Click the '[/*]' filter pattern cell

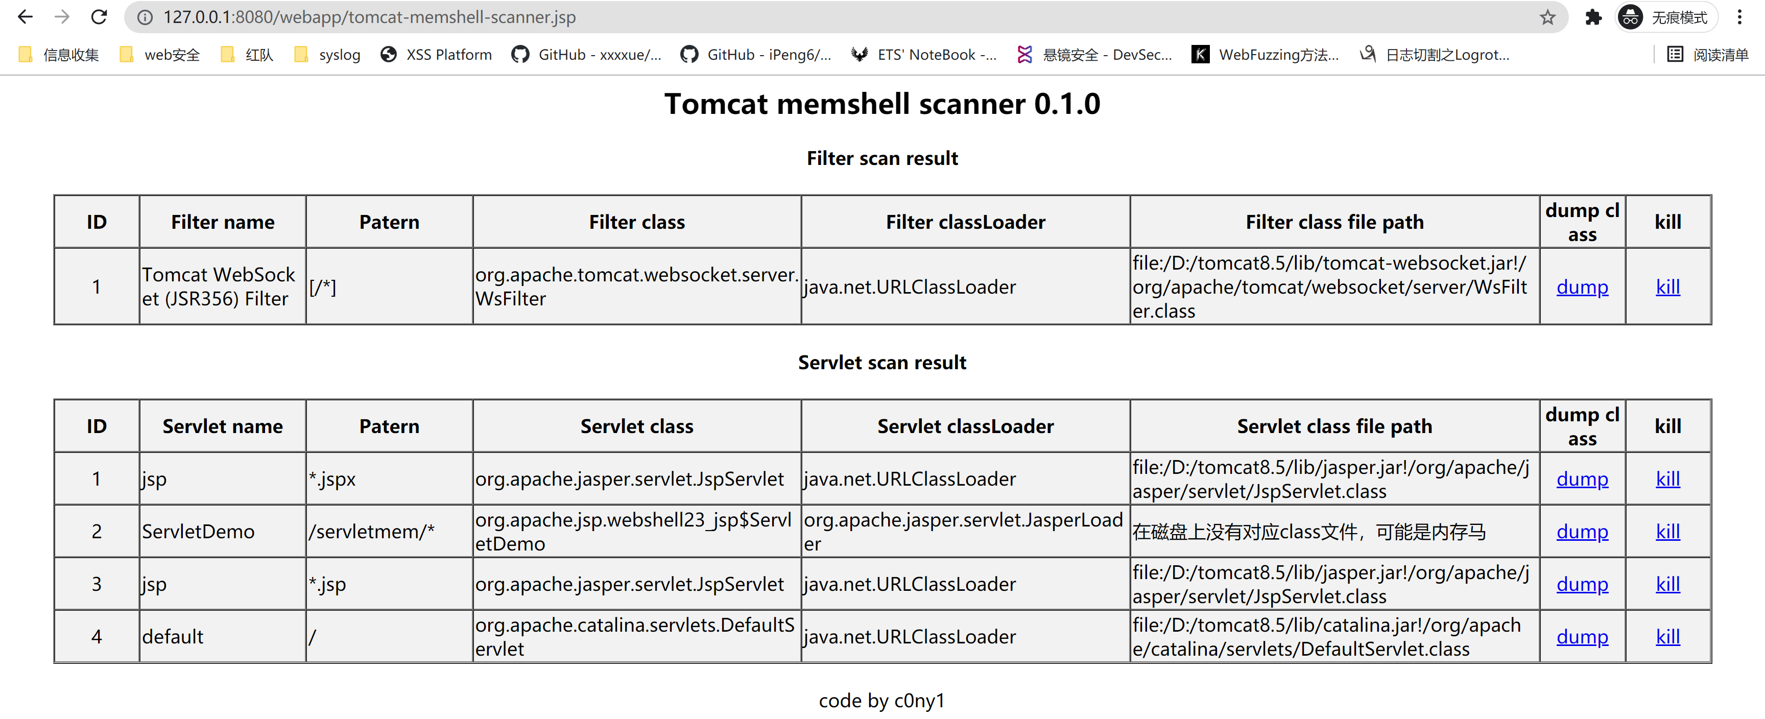pyautogui.click(x=389, y=286)
